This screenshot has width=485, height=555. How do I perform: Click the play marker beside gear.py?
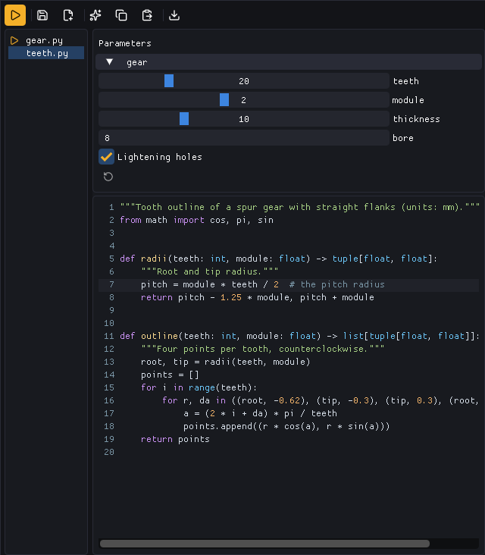pyautogui.click(x=14, y=40)
